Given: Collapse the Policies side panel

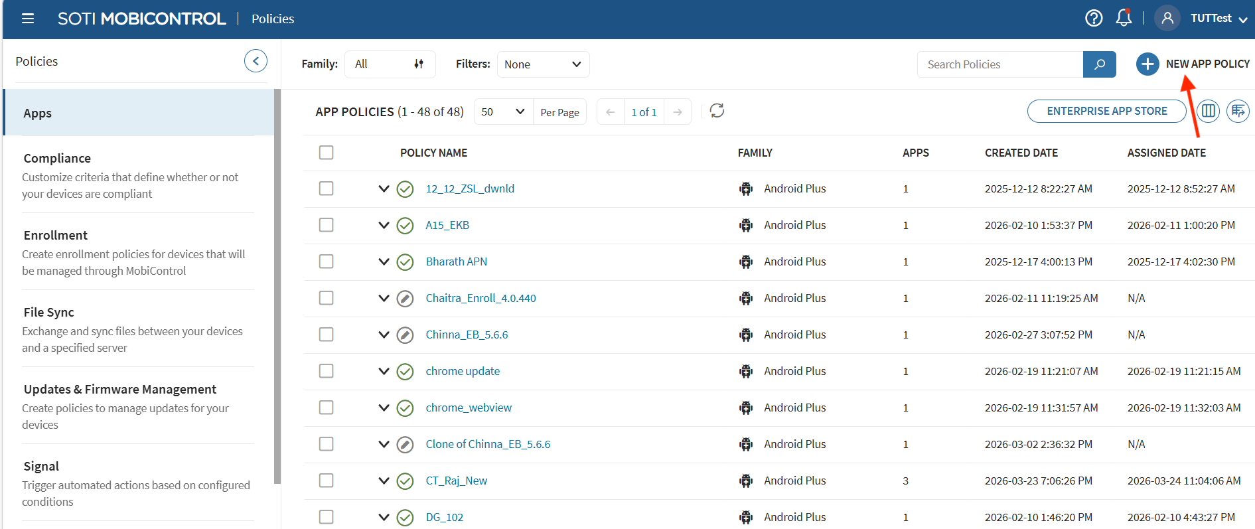Looking at the screenshot, I should click(x=256, y=61).
